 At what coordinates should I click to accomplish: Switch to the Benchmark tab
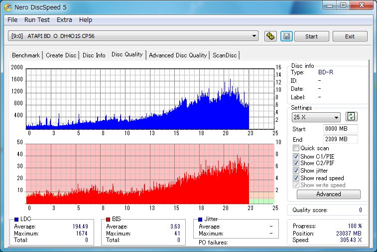pyautogui.click(x=26, y=55)
